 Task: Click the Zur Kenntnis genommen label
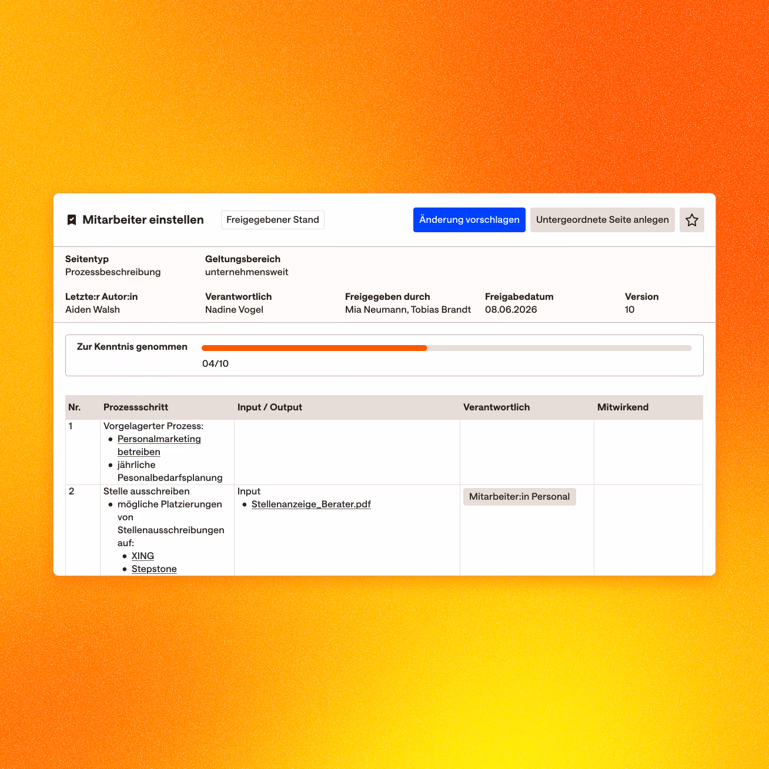click(x=132, y=347)
